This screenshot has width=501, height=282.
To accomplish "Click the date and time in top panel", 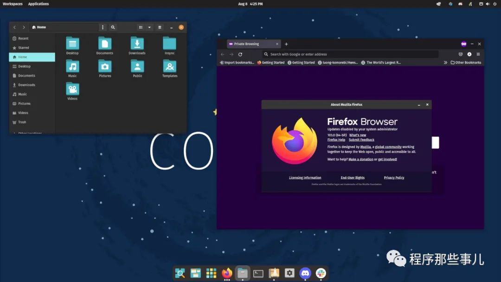I will coord(250,4).
